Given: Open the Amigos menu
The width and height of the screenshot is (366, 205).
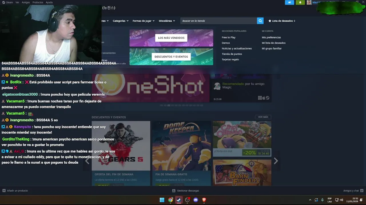Looking at the screenshot, I should (26, 2).
